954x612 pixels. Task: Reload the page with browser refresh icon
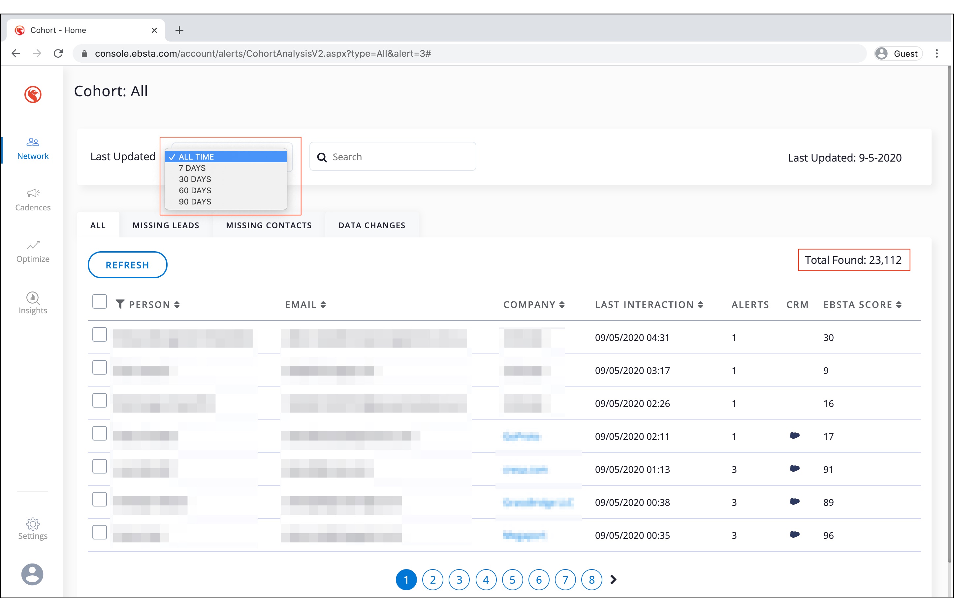pos(58,54)
